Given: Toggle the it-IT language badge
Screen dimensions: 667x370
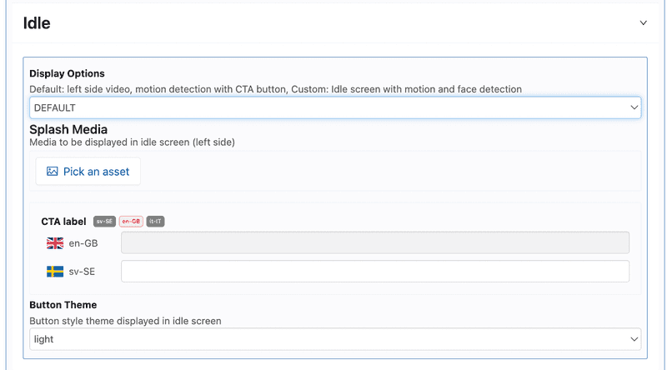Looking at the screenshot, I should 156,222.
